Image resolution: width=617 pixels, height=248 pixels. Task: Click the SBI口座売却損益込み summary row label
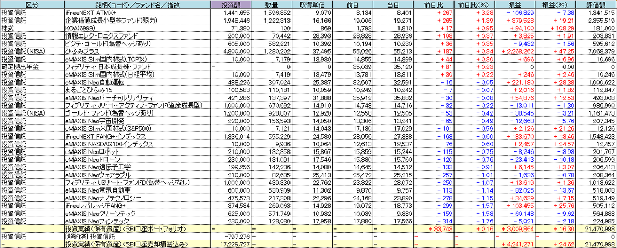pyautogui.click(x=137, y=243)
